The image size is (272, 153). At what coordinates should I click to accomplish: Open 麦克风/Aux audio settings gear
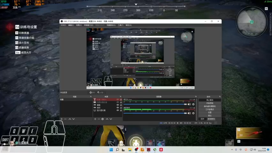tap(193, 104)
